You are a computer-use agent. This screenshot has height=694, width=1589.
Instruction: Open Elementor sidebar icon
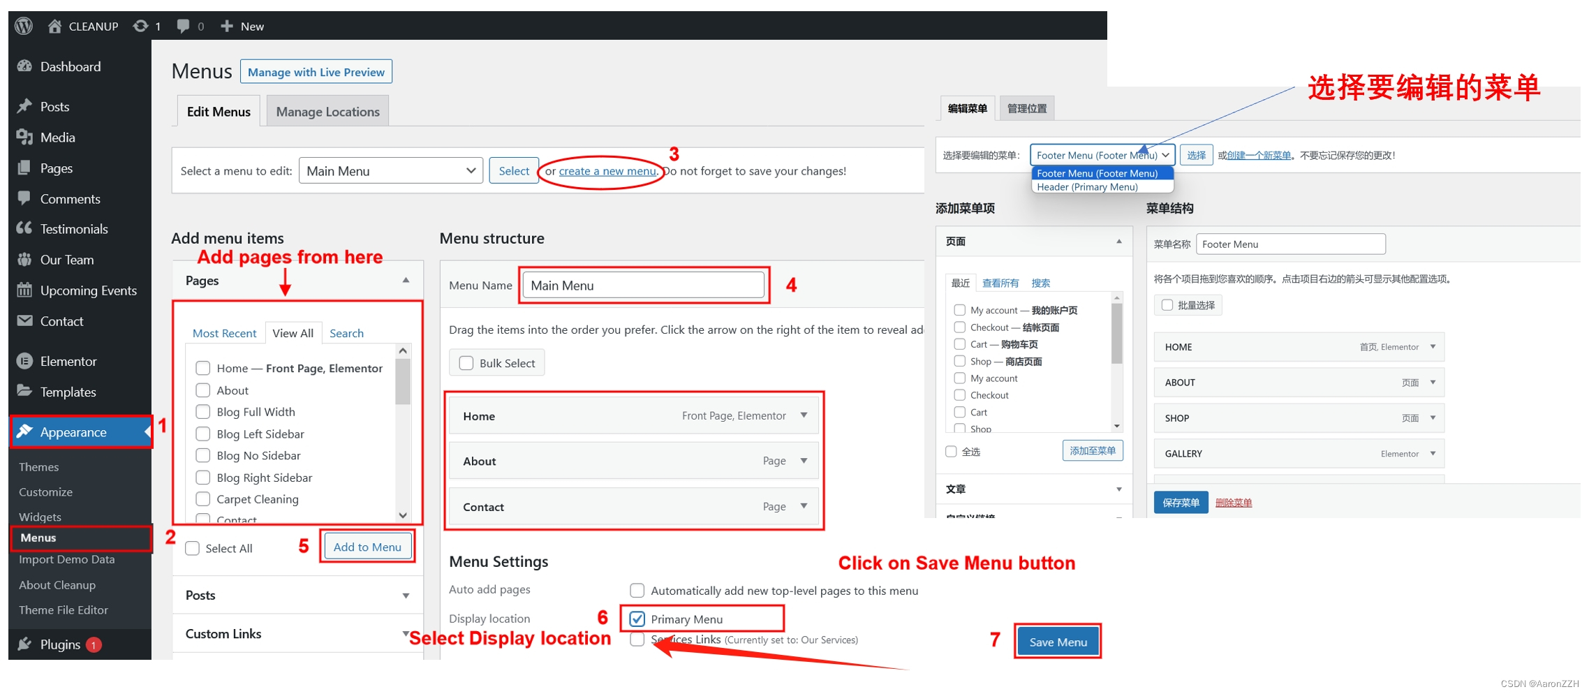(24, 361)
